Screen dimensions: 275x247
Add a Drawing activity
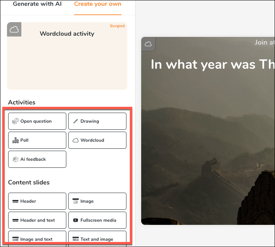[97, 121]
